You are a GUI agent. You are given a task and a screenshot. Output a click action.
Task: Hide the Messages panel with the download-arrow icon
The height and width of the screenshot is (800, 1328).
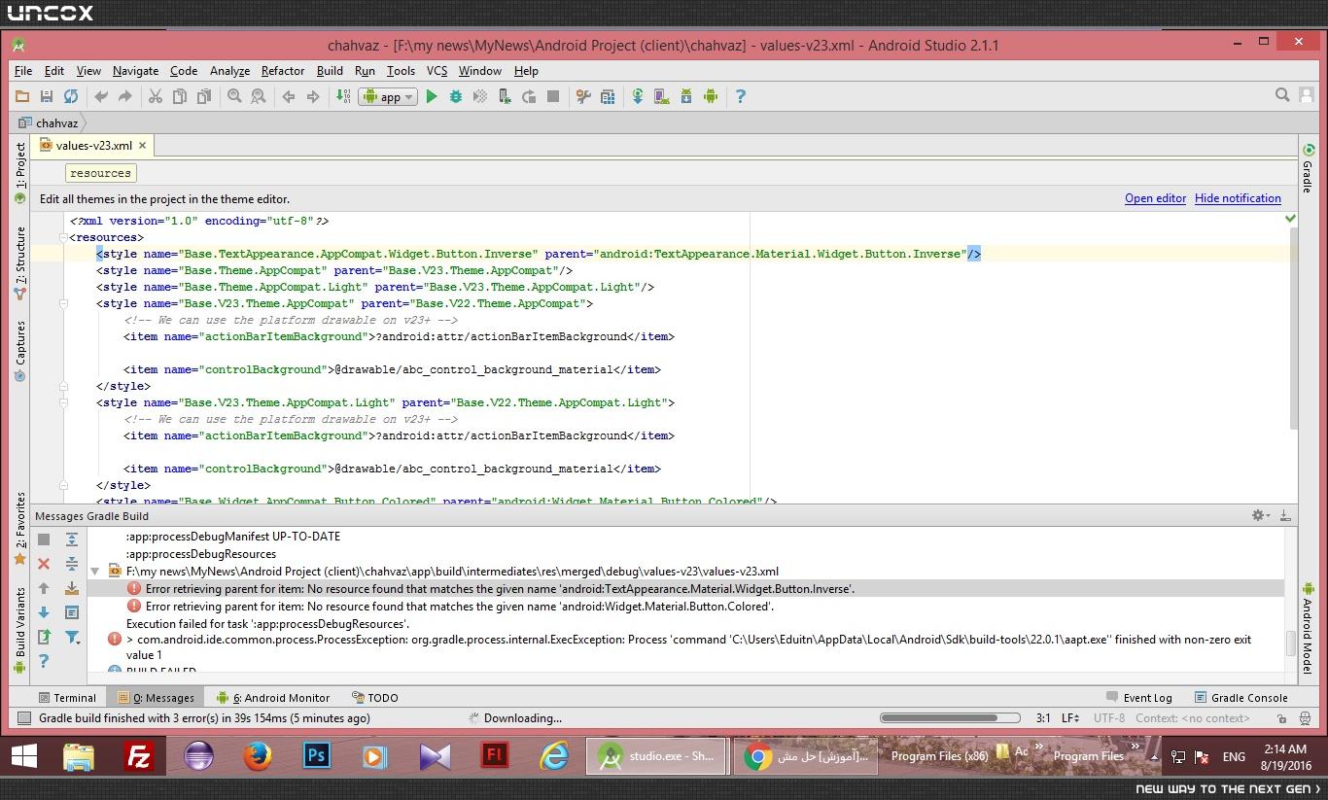[x=1285, y=516]
